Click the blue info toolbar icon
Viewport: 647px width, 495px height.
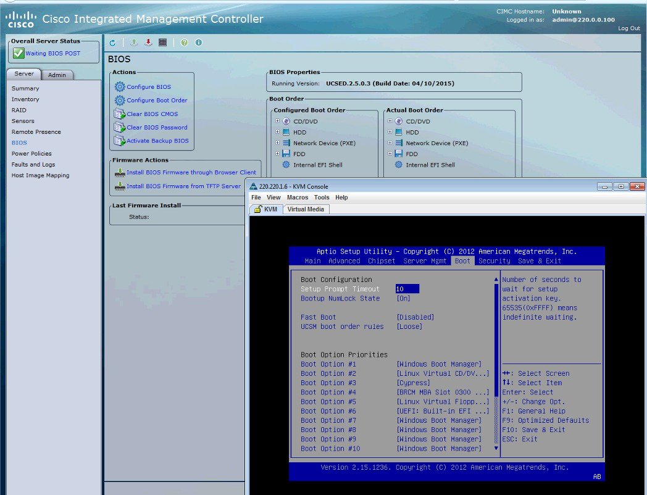198,43
